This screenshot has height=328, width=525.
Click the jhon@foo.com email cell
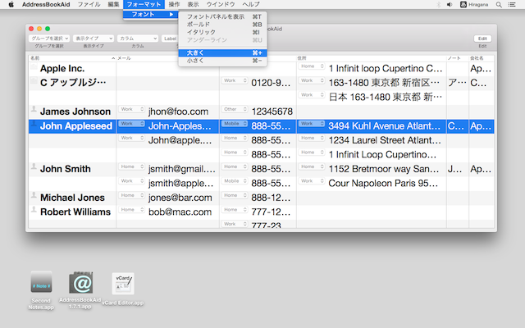point(179,112)
